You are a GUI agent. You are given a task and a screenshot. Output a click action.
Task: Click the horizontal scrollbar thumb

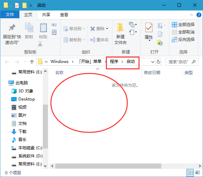(108, 166)
